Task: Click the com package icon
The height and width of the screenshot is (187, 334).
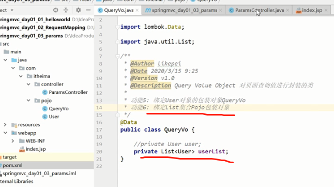Action: (x=22, y=68)
